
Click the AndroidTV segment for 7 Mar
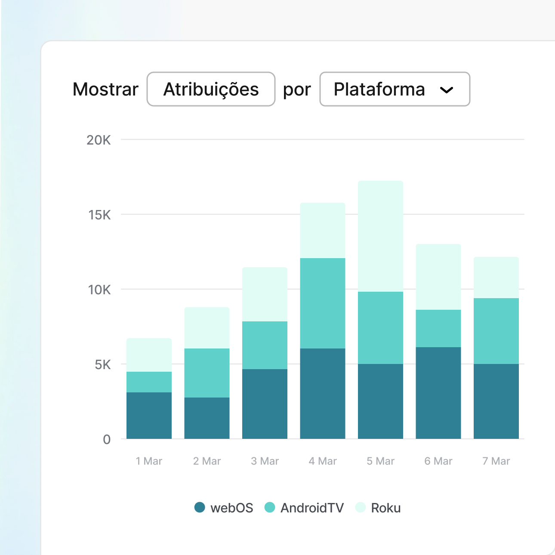[x=496, y=331]
